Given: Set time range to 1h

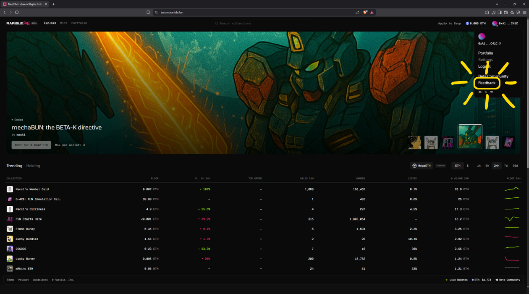Looking at the screenshot, I should pos(479,166).
